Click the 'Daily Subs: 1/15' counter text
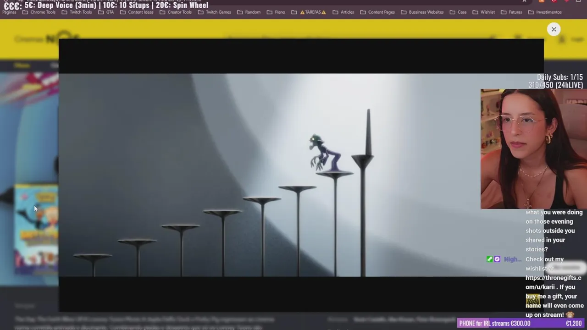This screenshot has width=587, height=330. click(x=559, y=77)
